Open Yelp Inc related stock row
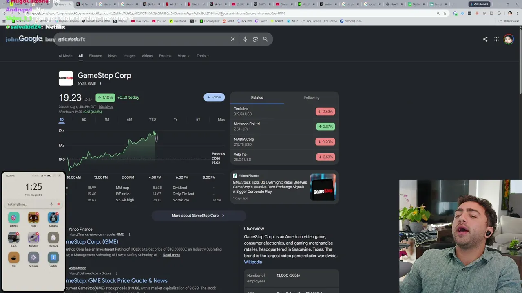The image size is (522, 293). pyautogui.click(x=284, y=157)
